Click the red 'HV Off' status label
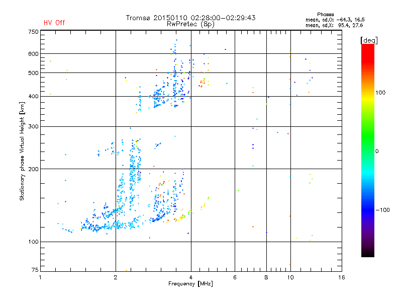The width and height of the screenshot is (402, 302). pos(54,23)
